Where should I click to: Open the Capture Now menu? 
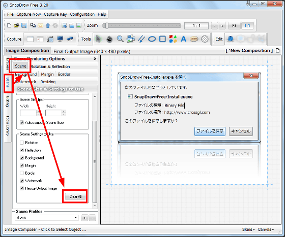(x=28, y=14)
